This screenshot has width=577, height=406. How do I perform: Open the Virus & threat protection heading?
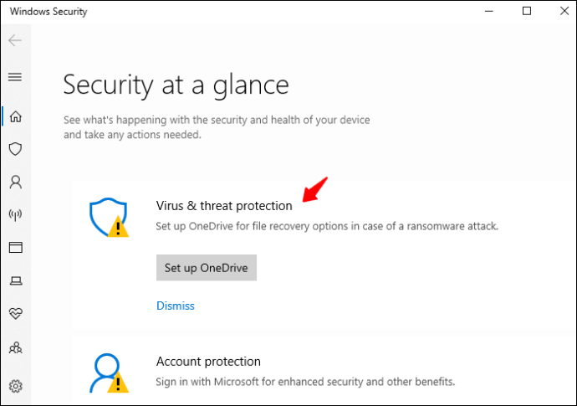pos(224,206)
